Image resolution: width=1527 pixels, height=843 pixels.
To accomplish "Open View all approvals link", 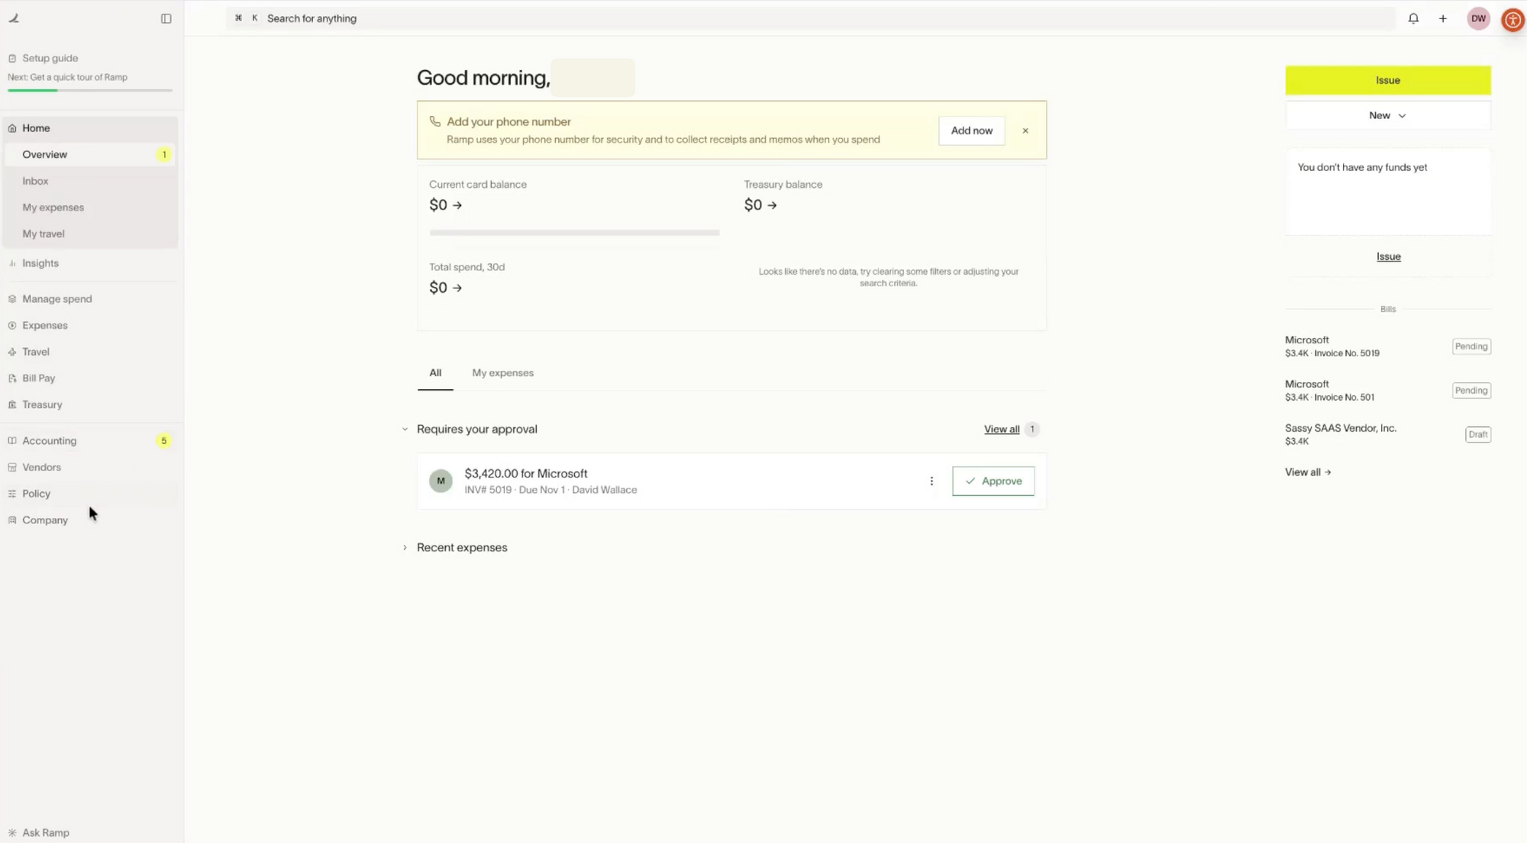I will [1001, 430].
